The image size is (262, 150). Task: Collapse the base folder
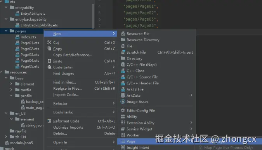pyautogui.click(x=6, y=78)
